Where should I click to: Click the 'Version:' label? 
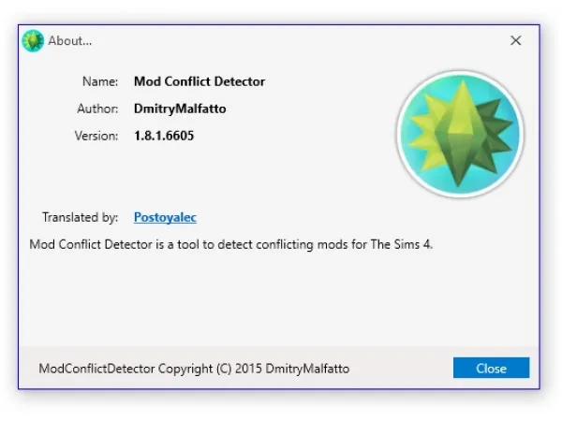pyautogui.click(x=96, y=136)
